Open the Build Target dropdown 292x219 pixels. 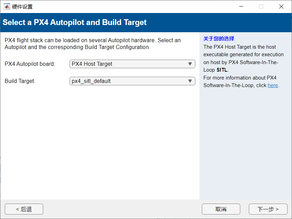click(132, 81)
